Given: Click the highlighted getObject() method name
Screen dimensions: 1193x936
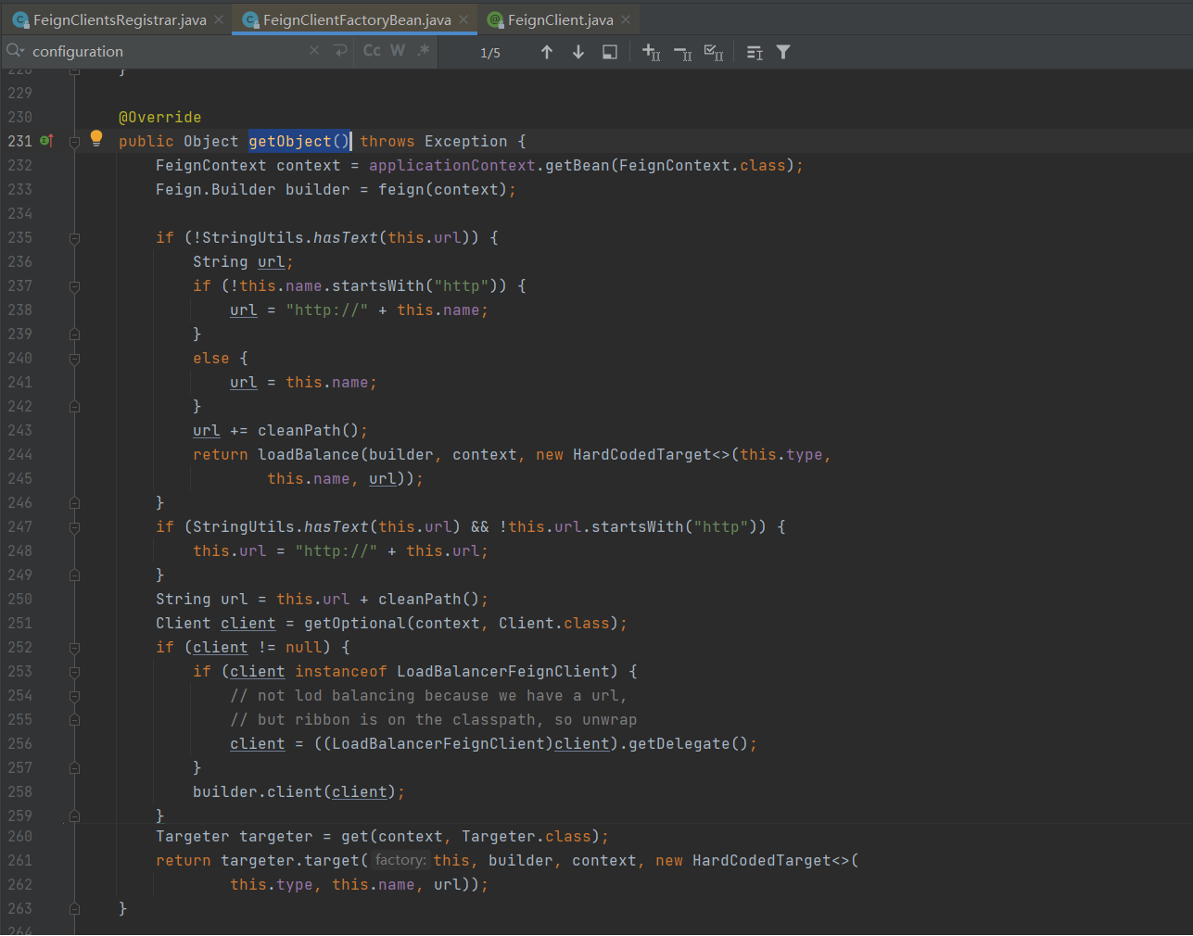Looking at the screenshot, I should (x=299, y=141).
